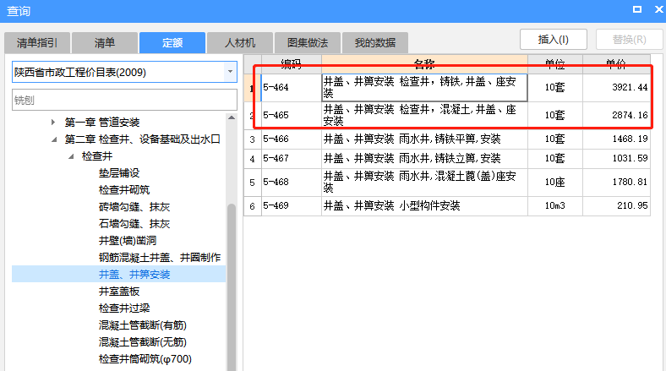The width and height of the screenshot is (666, 371).
Task: Expand the 第一章 管道安装 node
Action: coord(53,123)
